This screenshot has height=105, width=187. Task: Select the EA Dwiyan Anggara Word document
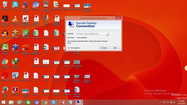(x=77, y=92)
